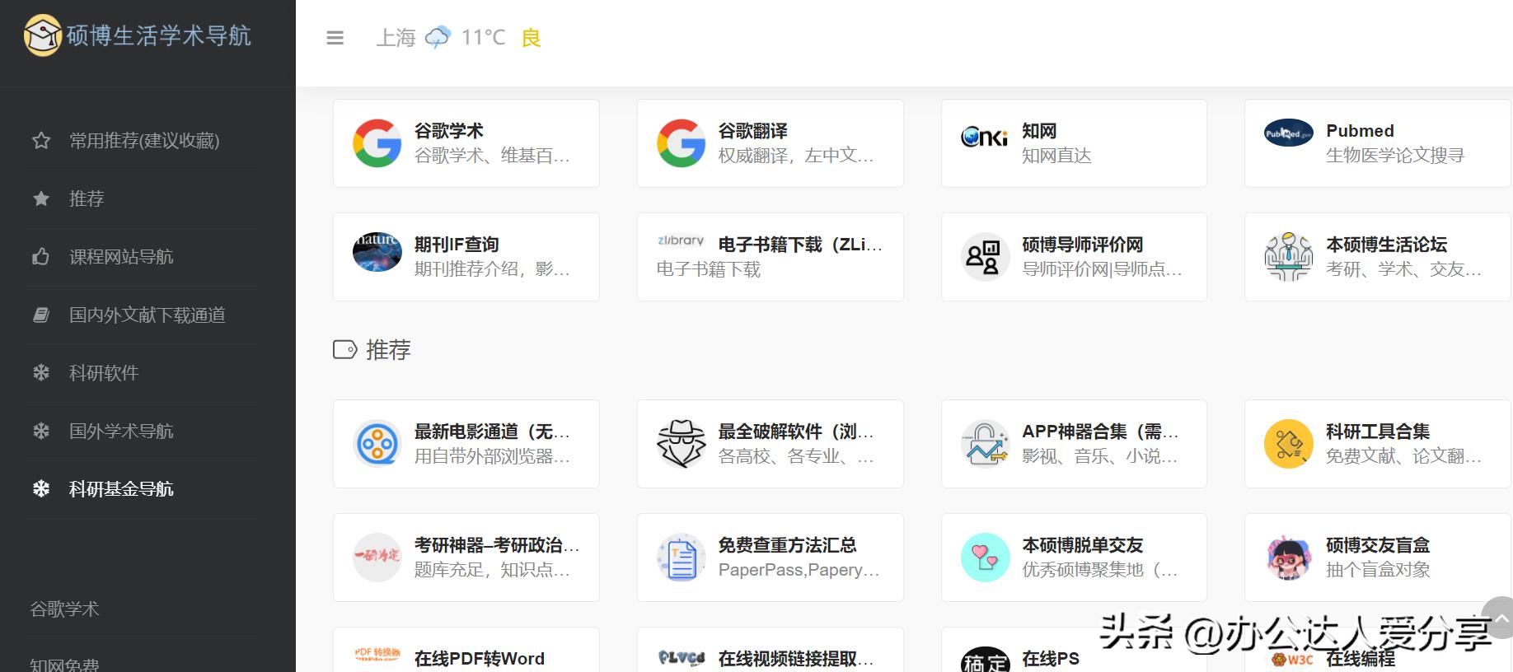Click Google logo on 谷歌翻译 card
This screenshot has width=1513, height=672.
point(682,143)
